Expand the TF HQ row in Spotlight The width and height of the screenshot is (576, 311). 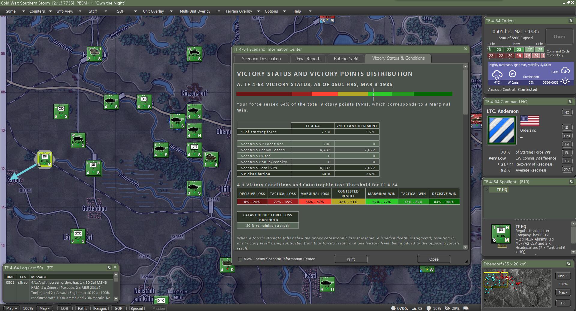point(487,190)
